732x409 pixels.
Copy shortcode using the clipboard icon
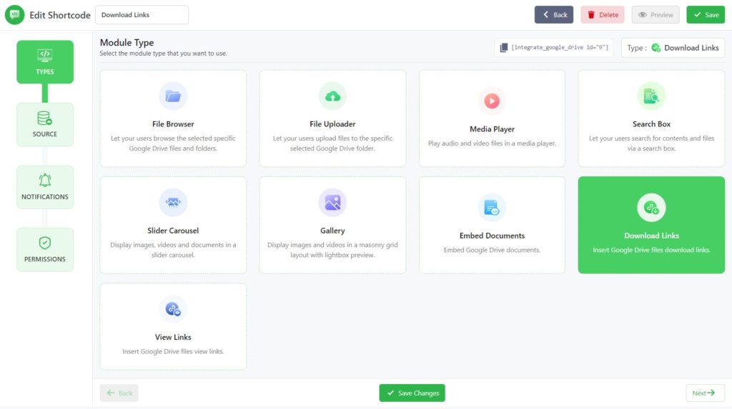click(504, 48)
